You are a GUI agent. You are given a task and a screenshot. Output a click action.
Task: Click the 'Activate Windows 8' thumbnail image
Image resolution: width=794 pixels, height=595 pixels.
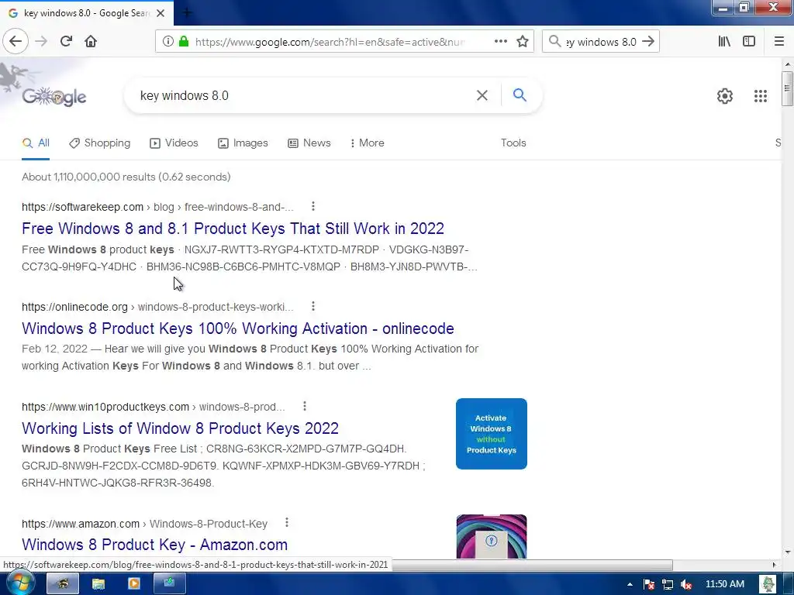(x=491, y=434)
